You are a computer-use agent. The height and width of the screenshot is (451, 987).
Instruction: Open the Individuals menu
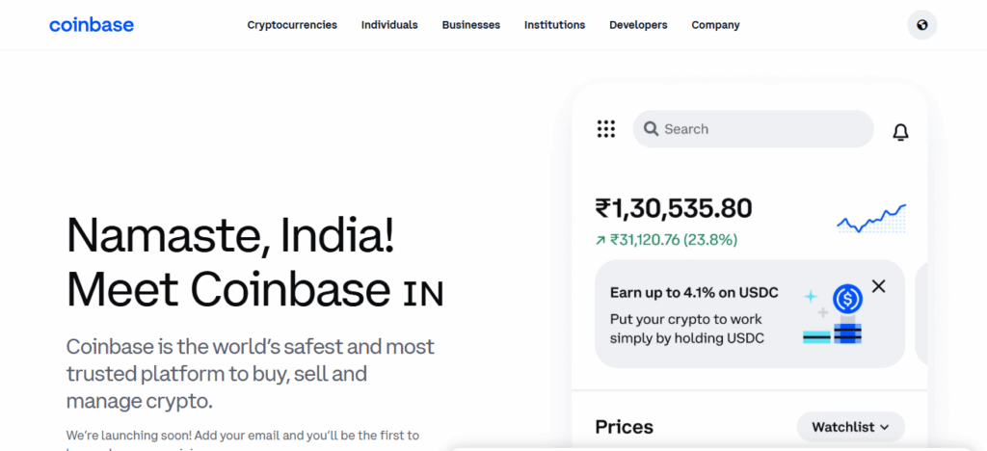point(389,25)
